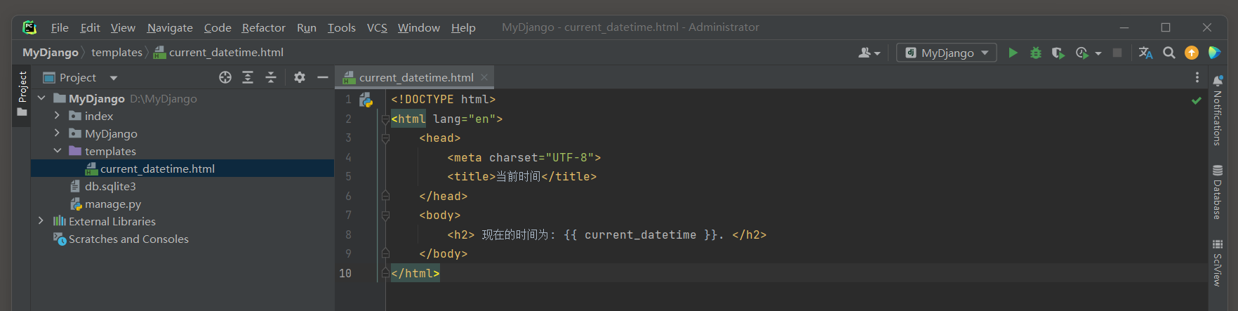The image size is (1238, 311).
Task: Open the Edit menu
Action: click(90, 27)
